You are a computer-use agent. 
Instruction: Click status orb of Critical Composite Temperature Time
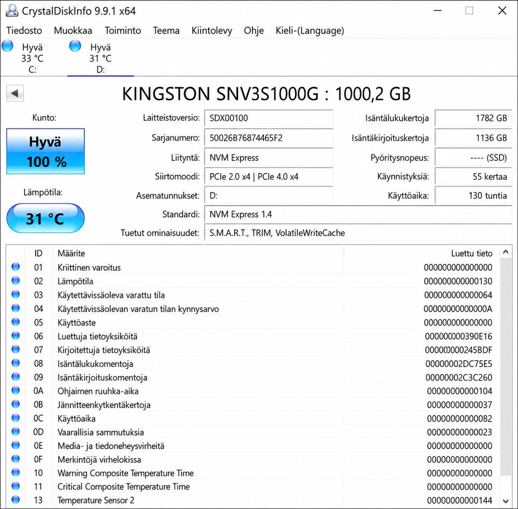(16, 486)
